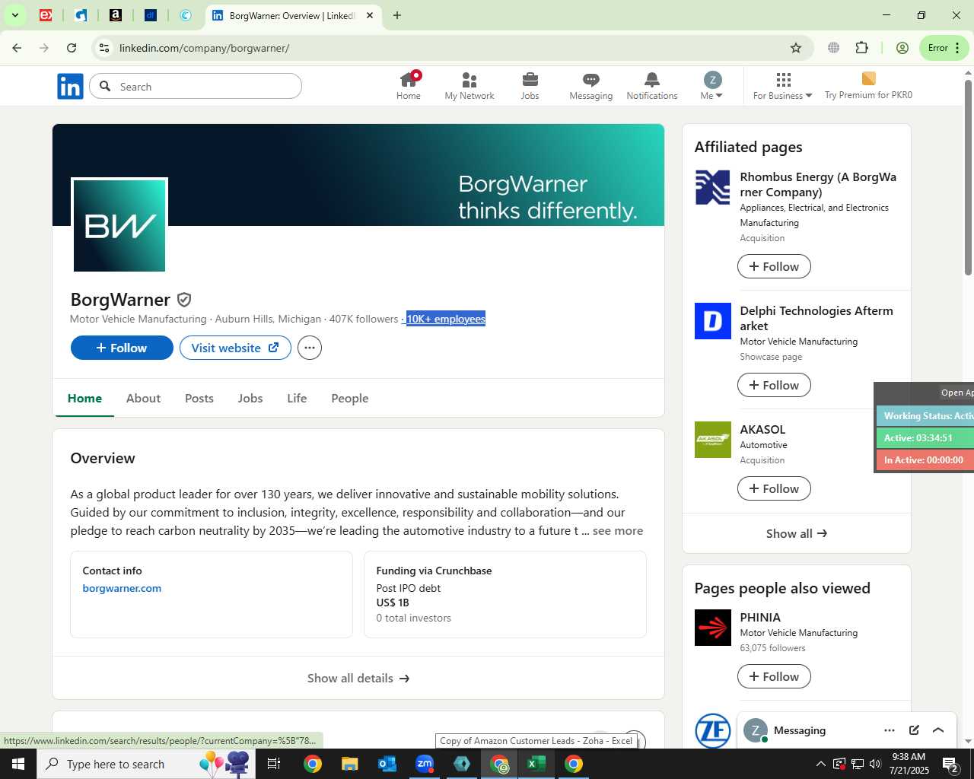The width and height of the screenshot is (974, 779).
Task: Expand the For Business menu
Action: [x=783, y=86]
